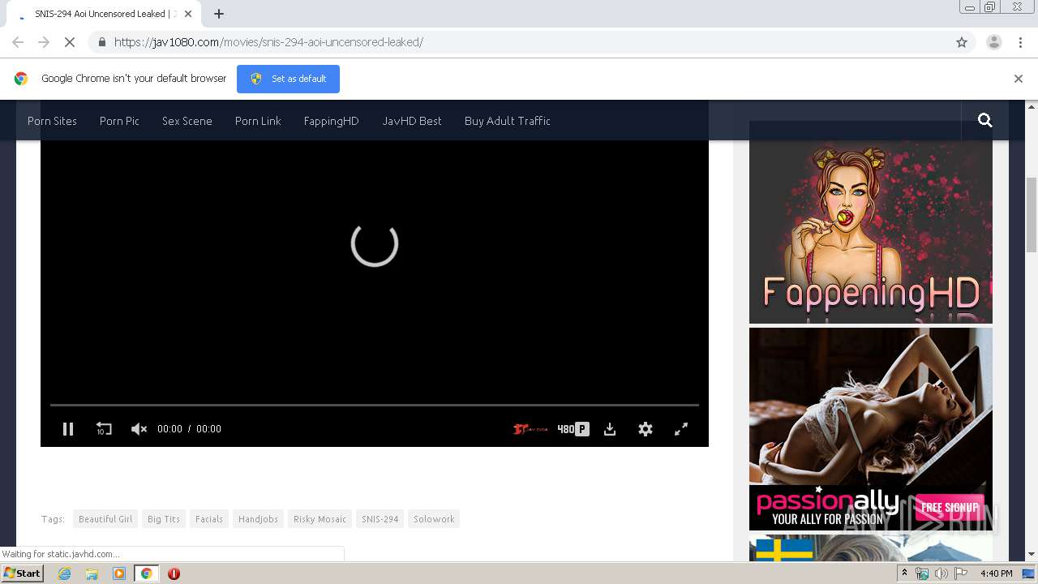This screenshot has width=1038, height=584.
Task: Click the Jav Tube player logo
Action: tap(530, 429)
